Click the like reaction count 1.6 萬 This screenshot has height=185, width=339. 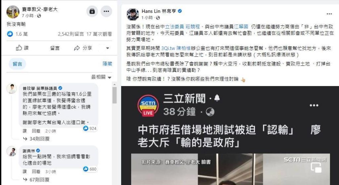coord(17,34)
